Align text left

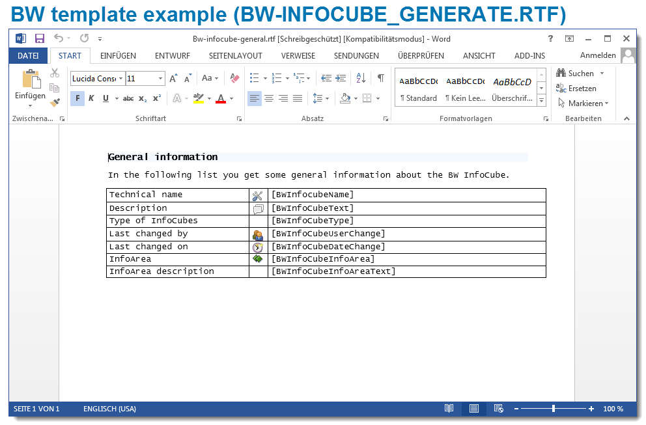click(255, 99)
